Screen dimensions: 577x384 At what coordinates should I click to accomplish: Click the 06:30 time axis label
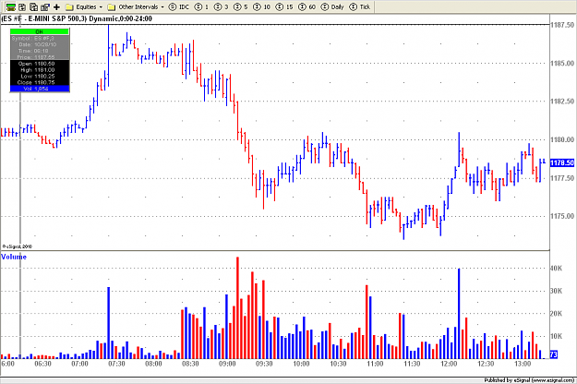tap(42, 364)
